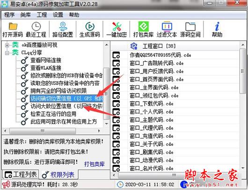Click window icon beside 窗口_广告跳转代码.cde
This screenshot has width=248, height=190.
[116, 63]
